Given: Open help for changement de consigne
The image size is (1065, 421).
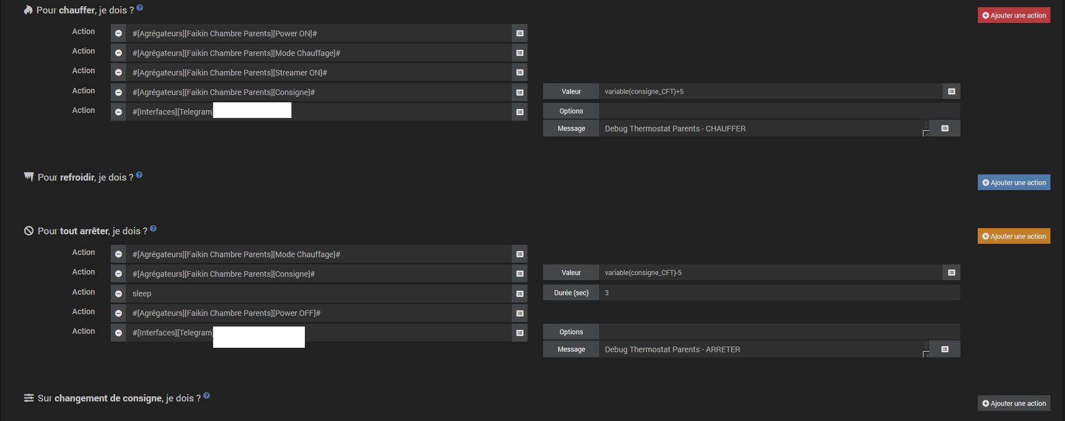Looking at the screenshot, I should click(206, 396).
